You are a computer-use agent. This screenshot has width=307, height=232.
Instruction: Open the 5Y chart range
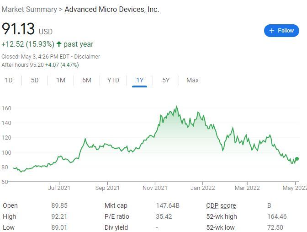[x=166, y=80]
